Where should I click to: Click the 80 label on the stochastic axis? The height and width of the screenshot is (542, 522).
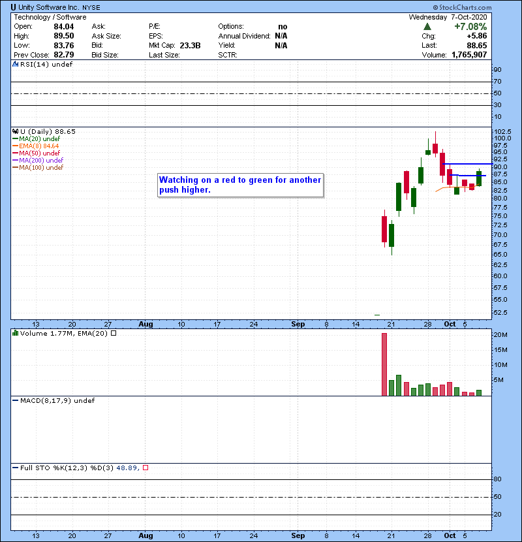497,479
